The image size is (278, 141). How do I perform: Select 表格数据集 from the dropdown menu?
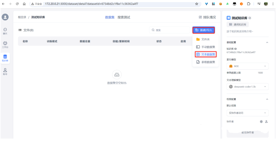point(206,62)
